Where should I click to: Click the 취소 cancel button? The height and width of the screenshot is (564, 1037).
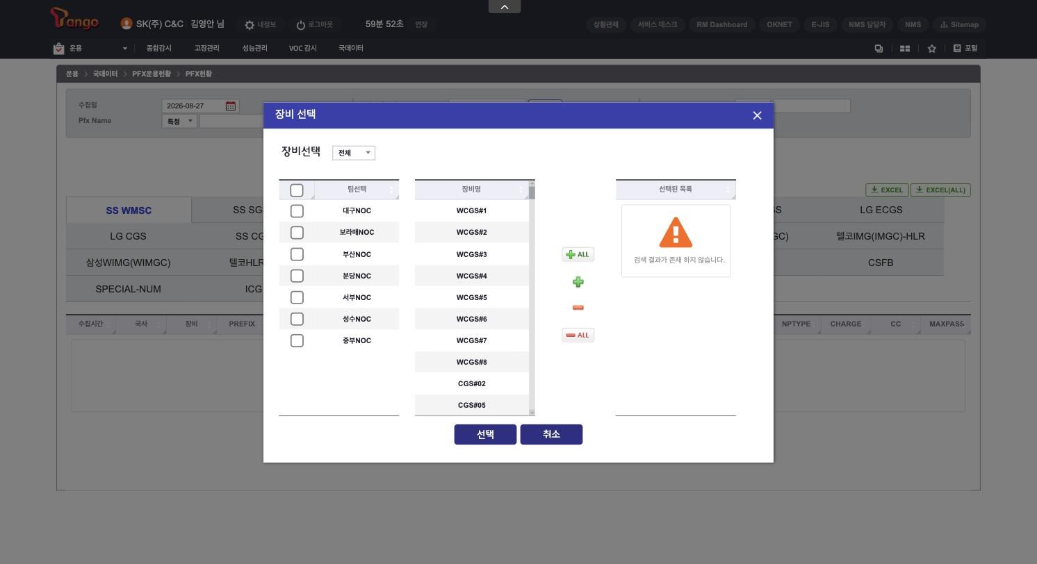tap(551, 434)
